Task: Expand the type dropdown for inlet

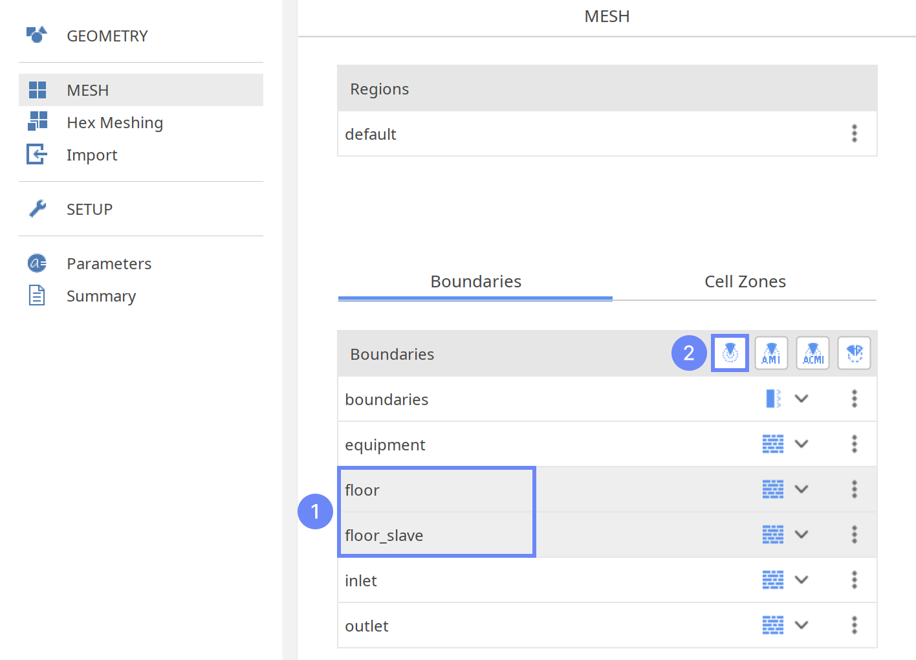Action: click(801, 580)
